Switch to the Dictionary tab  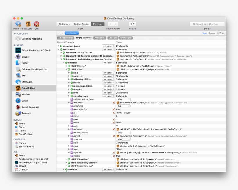tap(64, 24)
